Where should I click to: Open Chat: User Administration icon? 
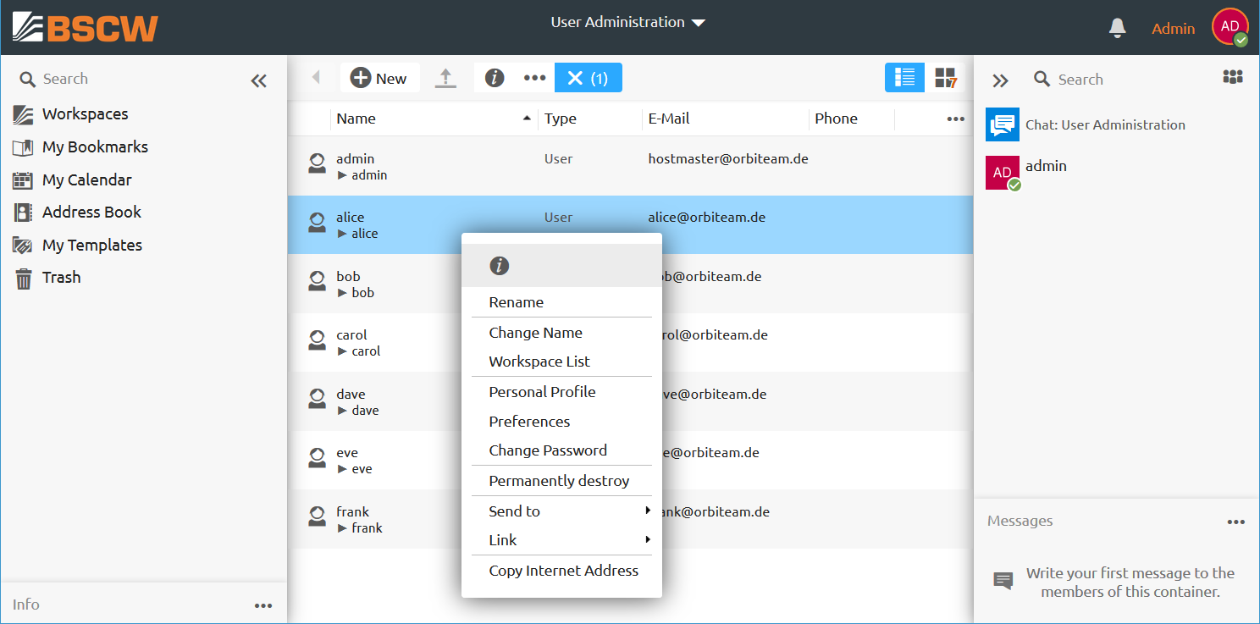1002,124
